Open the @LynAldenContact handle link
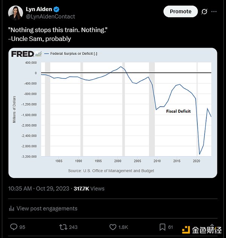Viewport: 226px width, 238px height. point(50,17)
